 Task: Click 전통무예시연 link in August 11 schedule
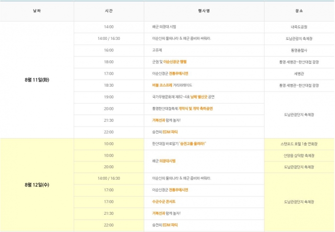click(178, 73)
